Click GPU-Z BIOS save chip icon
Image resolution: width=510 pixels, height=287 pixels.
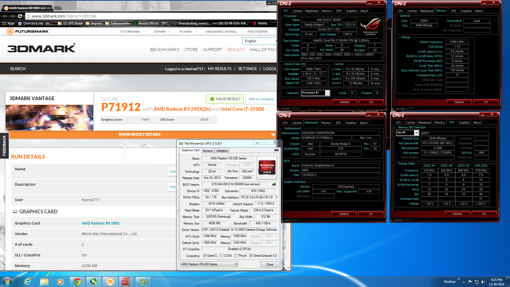tap(274, 184)
